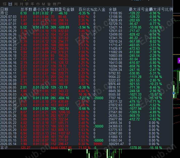180x158 pixels.
Task: Switch to the 综 summary tab
Action: [5, 4]
